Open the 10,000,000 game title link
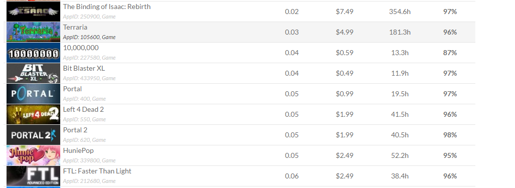 tap(81, 48)
